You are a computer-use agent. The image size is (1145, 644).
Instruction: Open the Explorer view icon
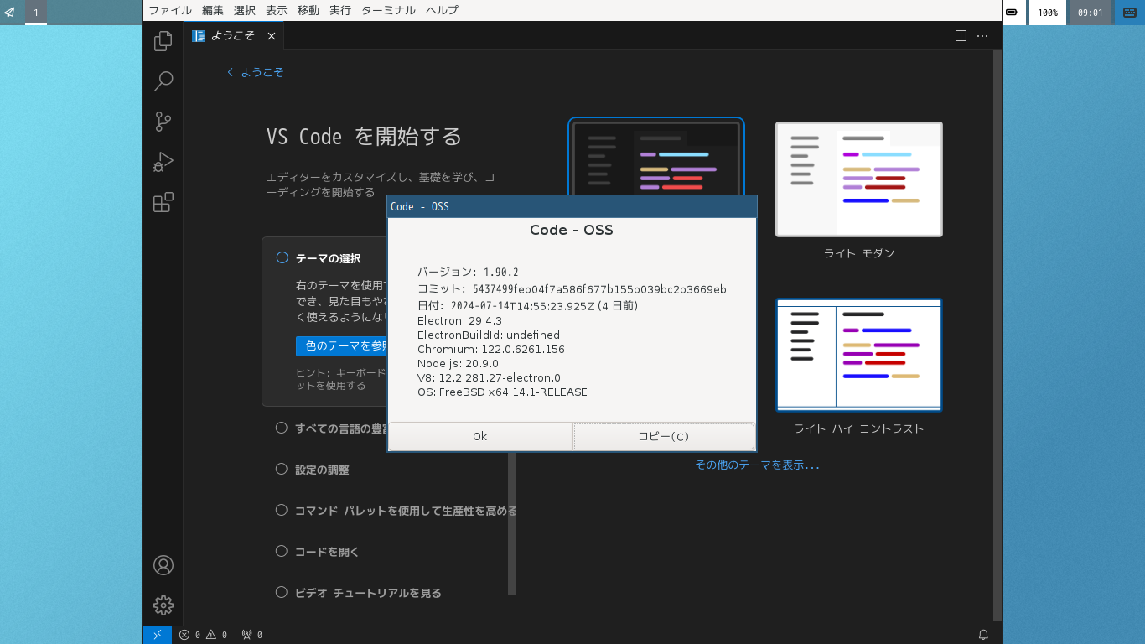pos(163,40)
